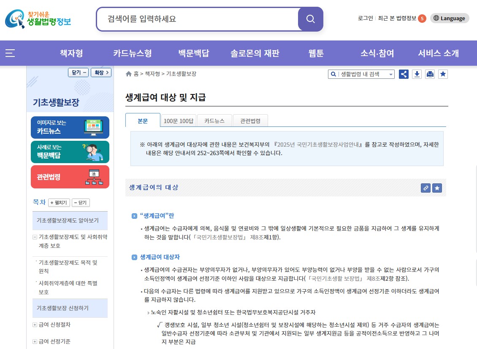
Task: Star the 생계급여의 대상 section
Action: [437, 188]
